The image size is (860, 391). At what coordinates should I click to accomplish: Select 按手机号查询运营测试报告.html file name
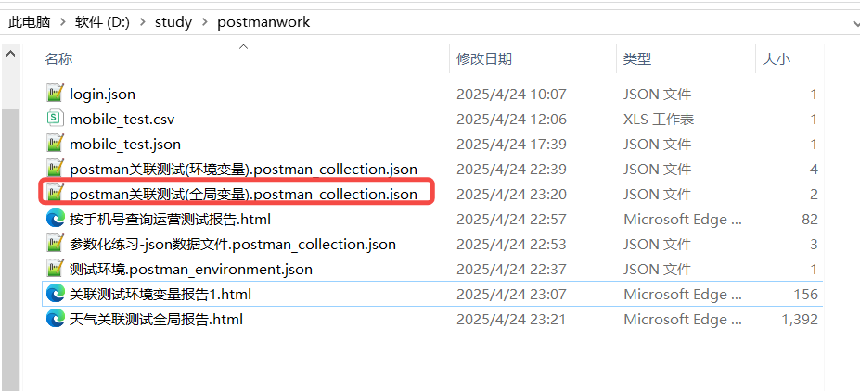(x=170, y=220)
